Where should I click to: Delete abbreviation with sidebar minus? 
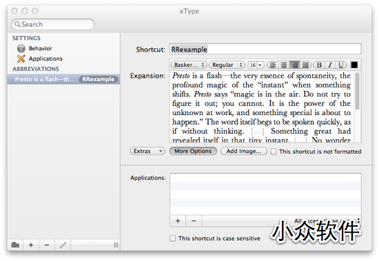(x=47, y=245)
